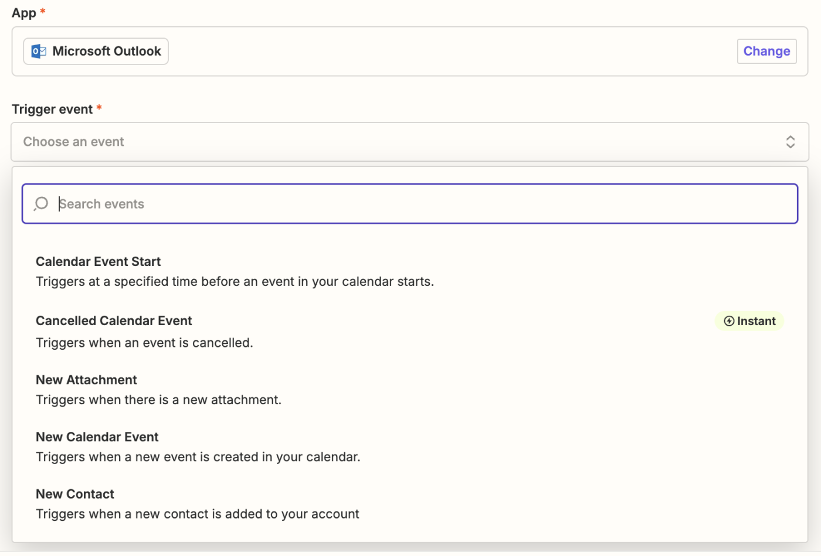This screenshot has width=821, height=556.
Task: Toggle the Trigger event up-down chevron arrows
Action: pos(790,142)
